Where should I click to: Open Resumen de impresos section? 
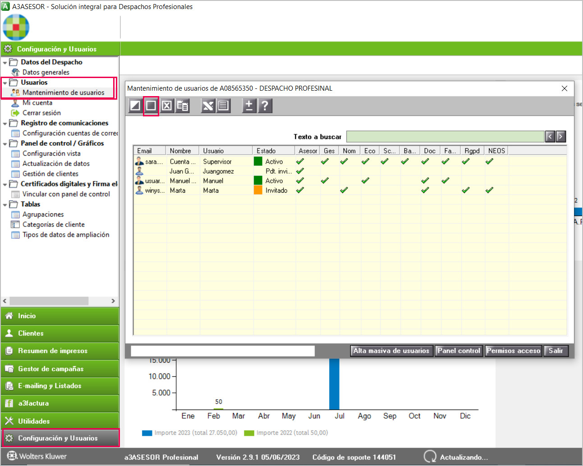[60, 351]
